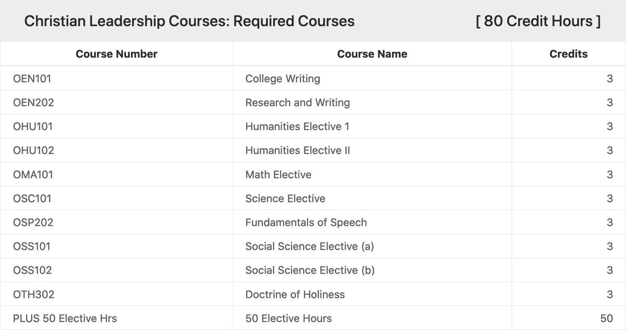The width and height of the screenshot is (626, 330).
Task: Select the OMA101 course number
Action: click(33, 174)
